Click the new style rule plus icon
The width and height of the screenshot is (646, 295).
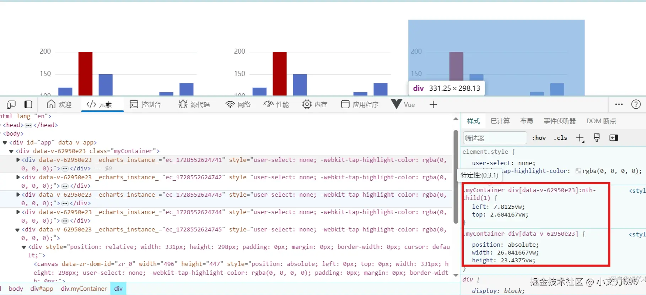(x=580, y=138)
